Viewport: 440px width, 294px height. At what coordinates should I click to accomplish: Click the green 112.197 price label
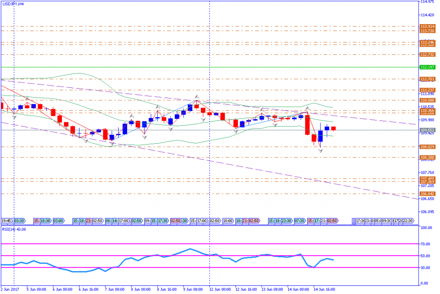pyautogui.click(x=428, y=68)
